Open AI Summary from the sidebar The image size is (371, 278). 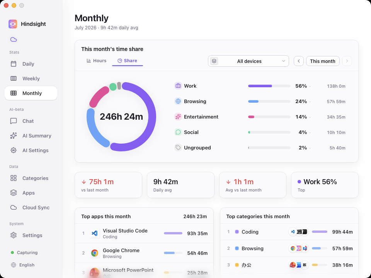pyautogui.click(x=31, y=136)
